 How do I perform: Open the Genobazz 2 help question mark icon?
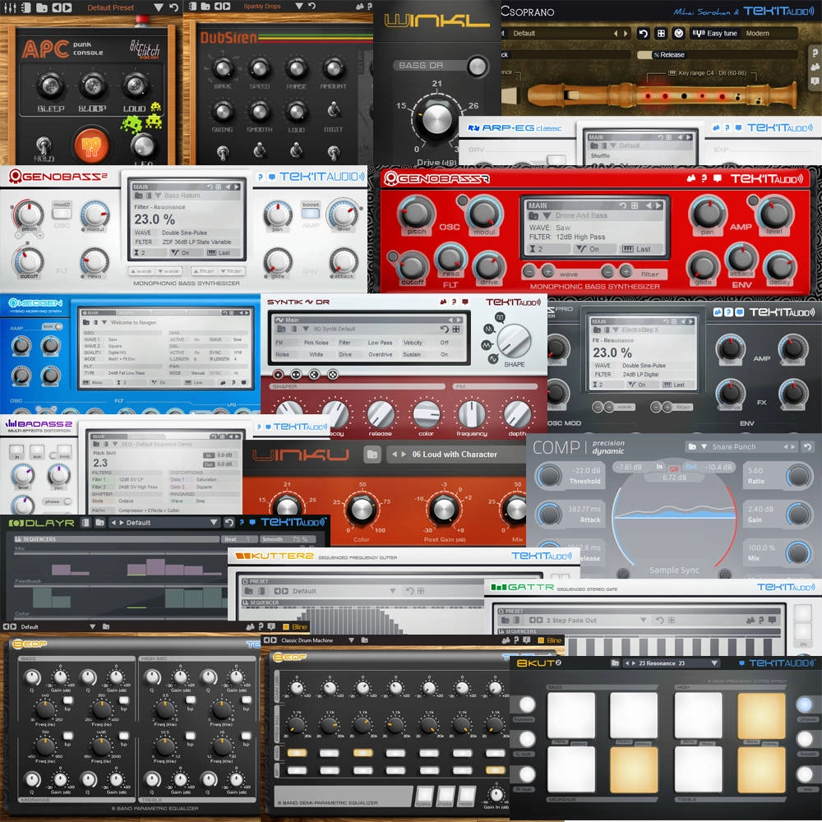coord(261,178)
